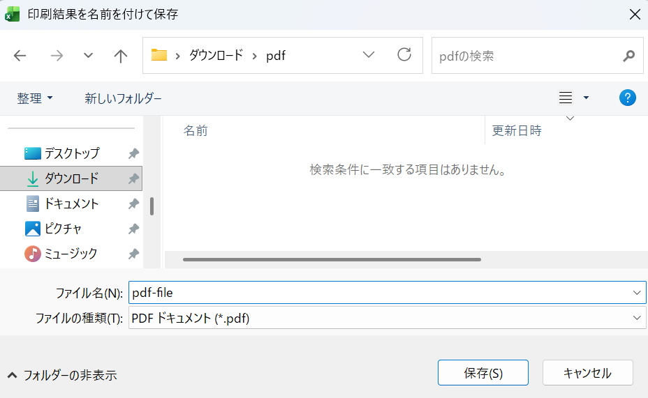Select ダウンロード in the address breadcrumb
Viewport: 648px width, 398px height.
coord(216,55)
